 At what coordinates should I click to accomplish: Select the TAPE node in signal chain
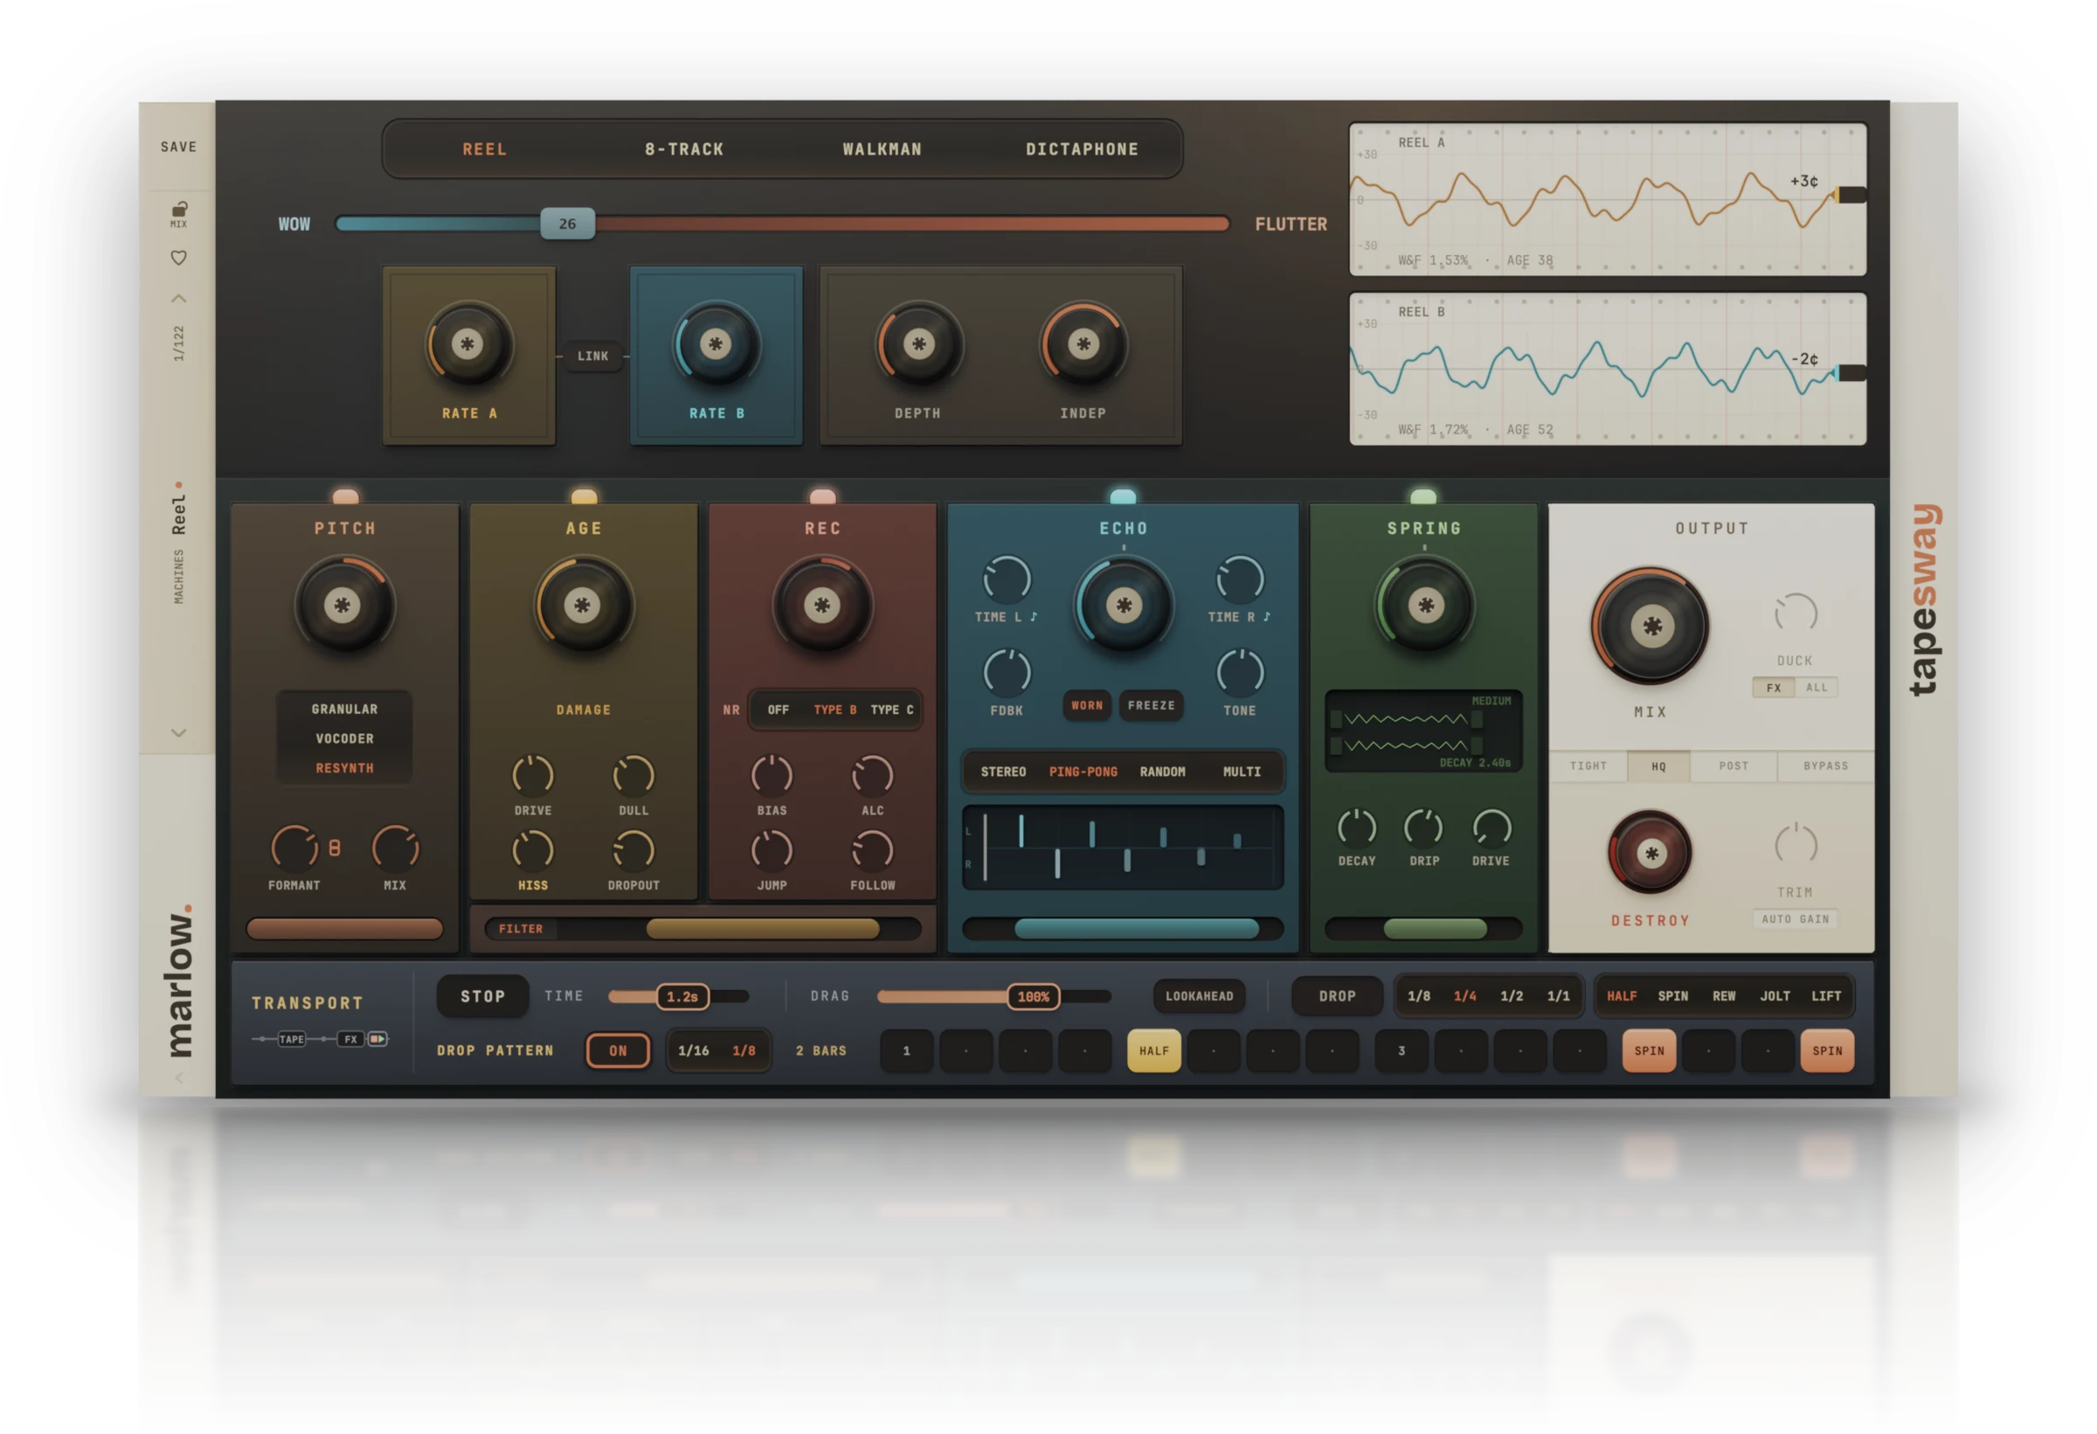(x=292, y=1040)
